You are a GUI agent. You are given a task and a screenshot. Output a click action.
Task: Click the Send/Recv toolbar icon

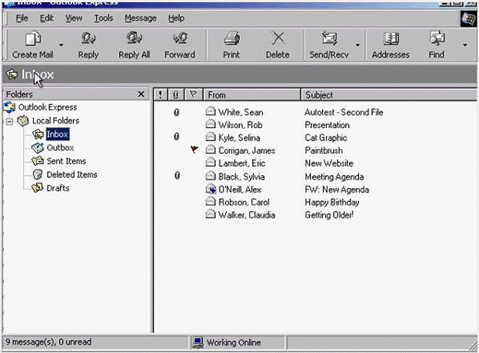[x=329, y=39]
